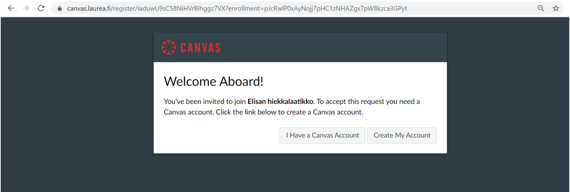Open the zoom magnifier in address bar
This screenshot has height=192, width=570.
point(541,8)
